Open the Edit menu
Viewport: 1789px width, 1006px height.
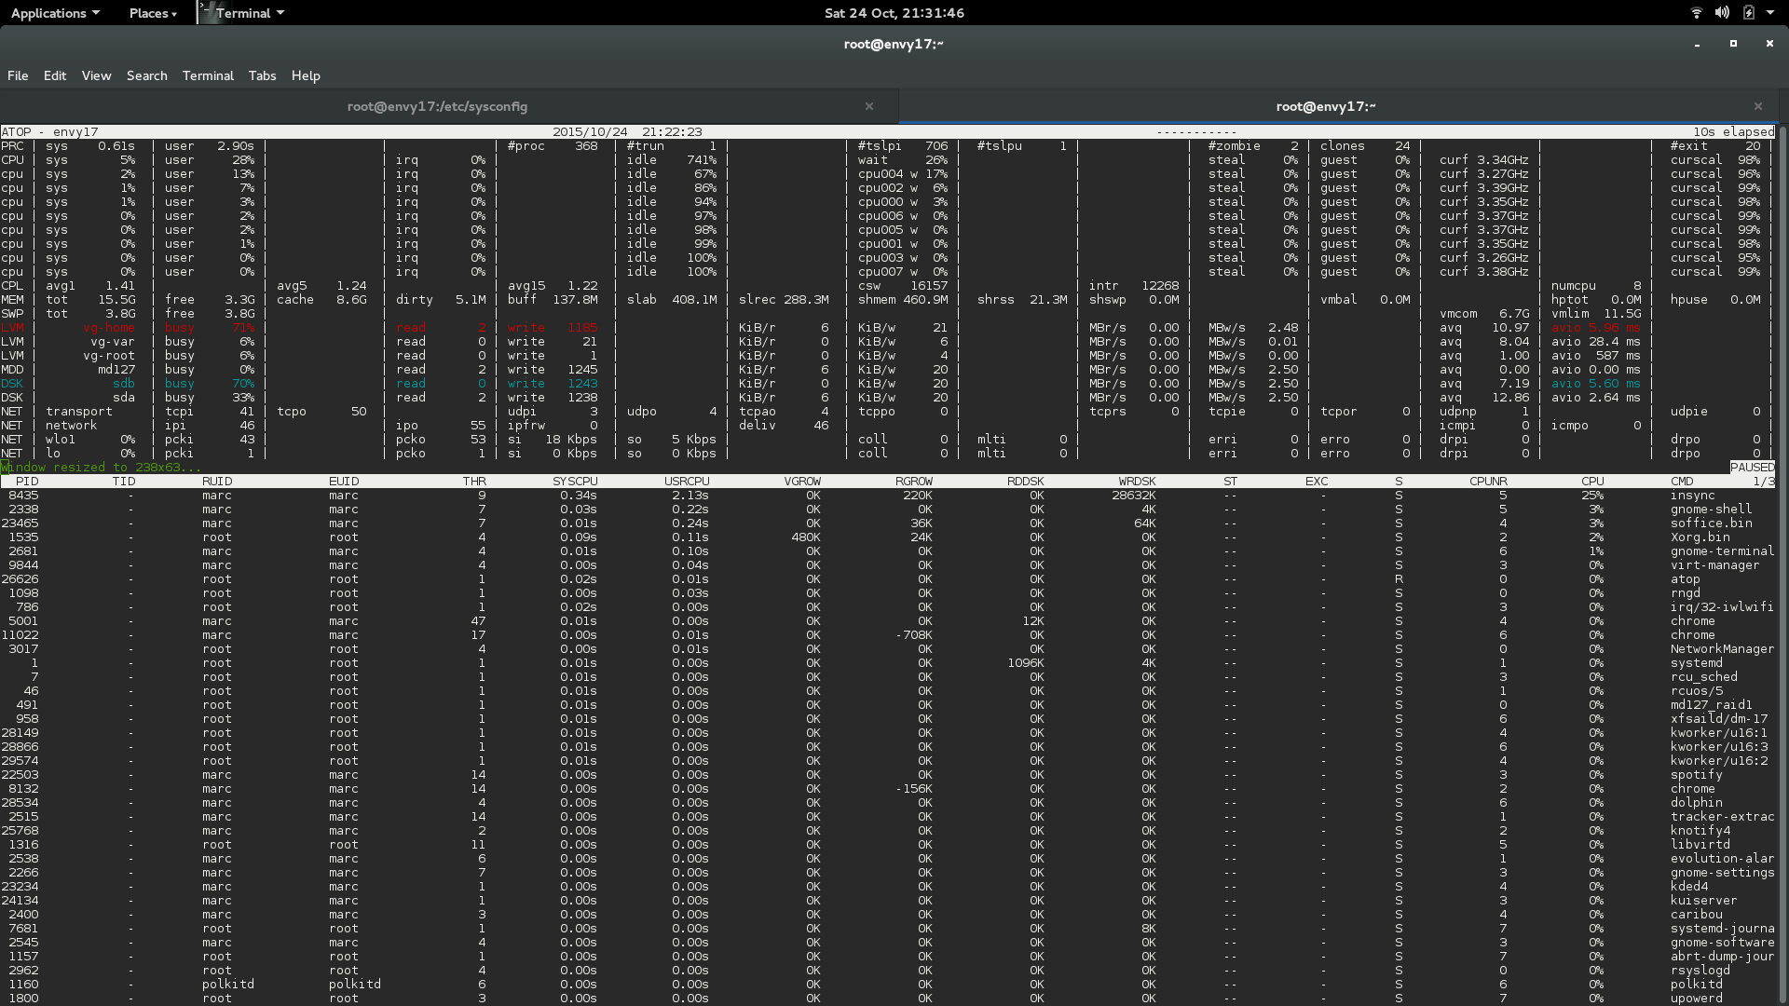pyautogui.click(x=55, y=75)
